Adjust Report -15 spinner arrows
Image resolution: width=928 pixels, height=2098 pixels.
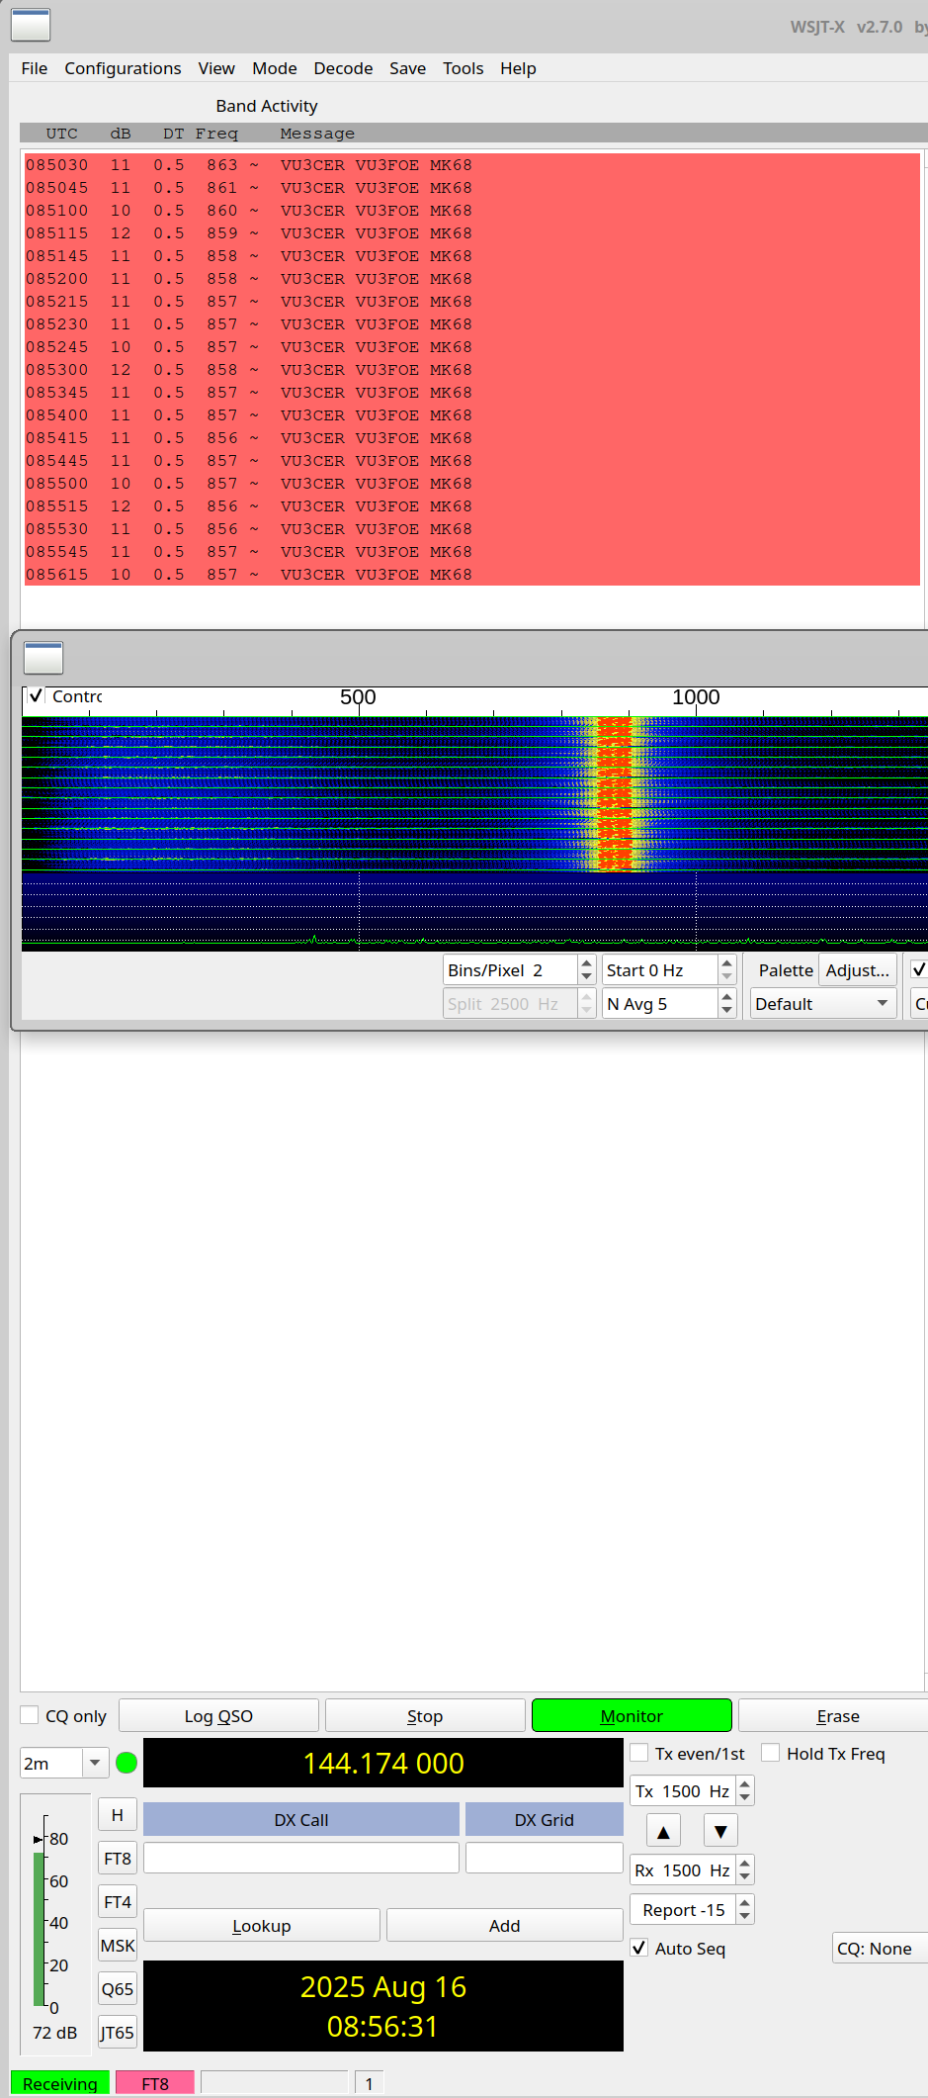click(746, 1909)
